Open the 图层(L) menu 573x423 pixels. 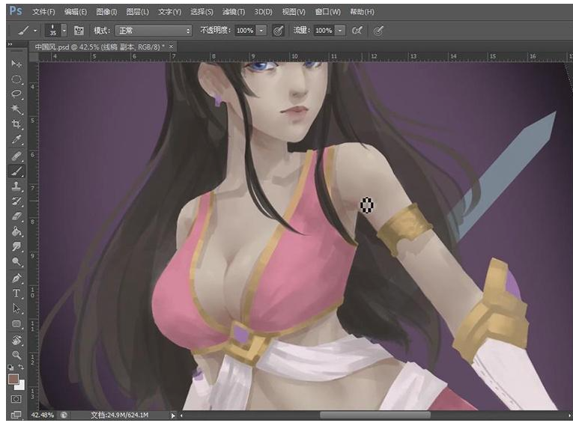(x=137, y=12)
